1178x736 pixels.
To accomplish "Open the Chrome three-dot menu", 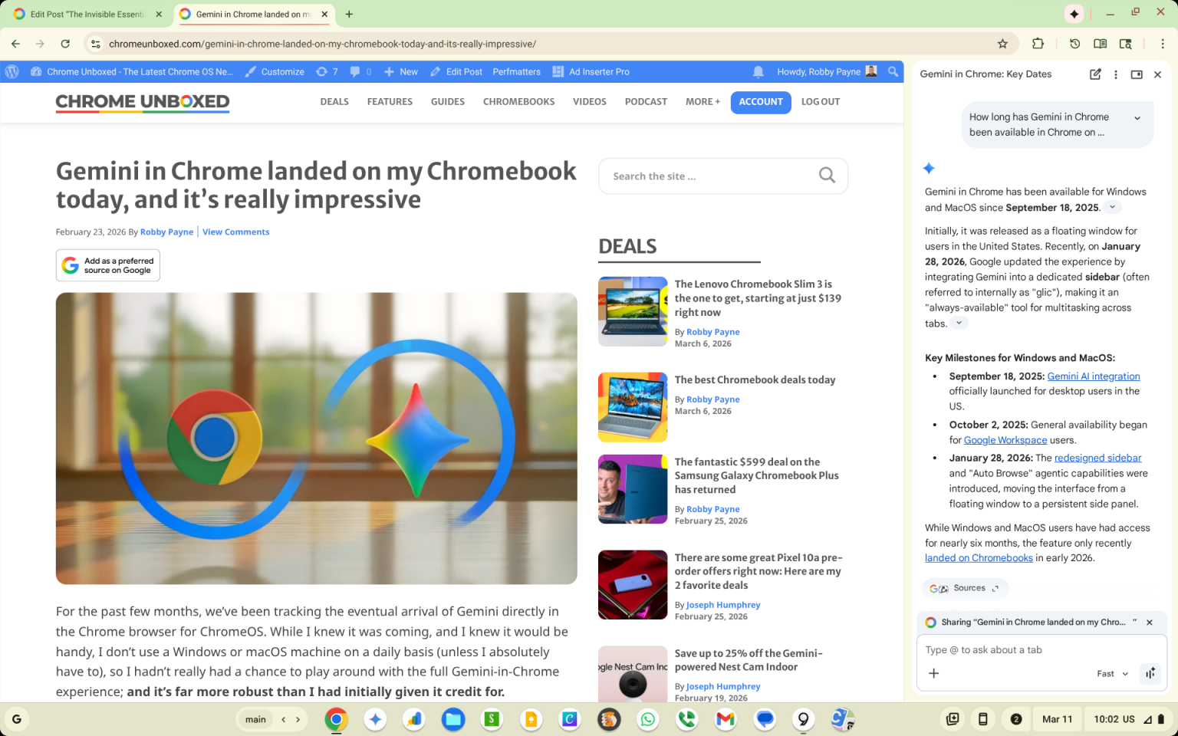I will 1163,44.
